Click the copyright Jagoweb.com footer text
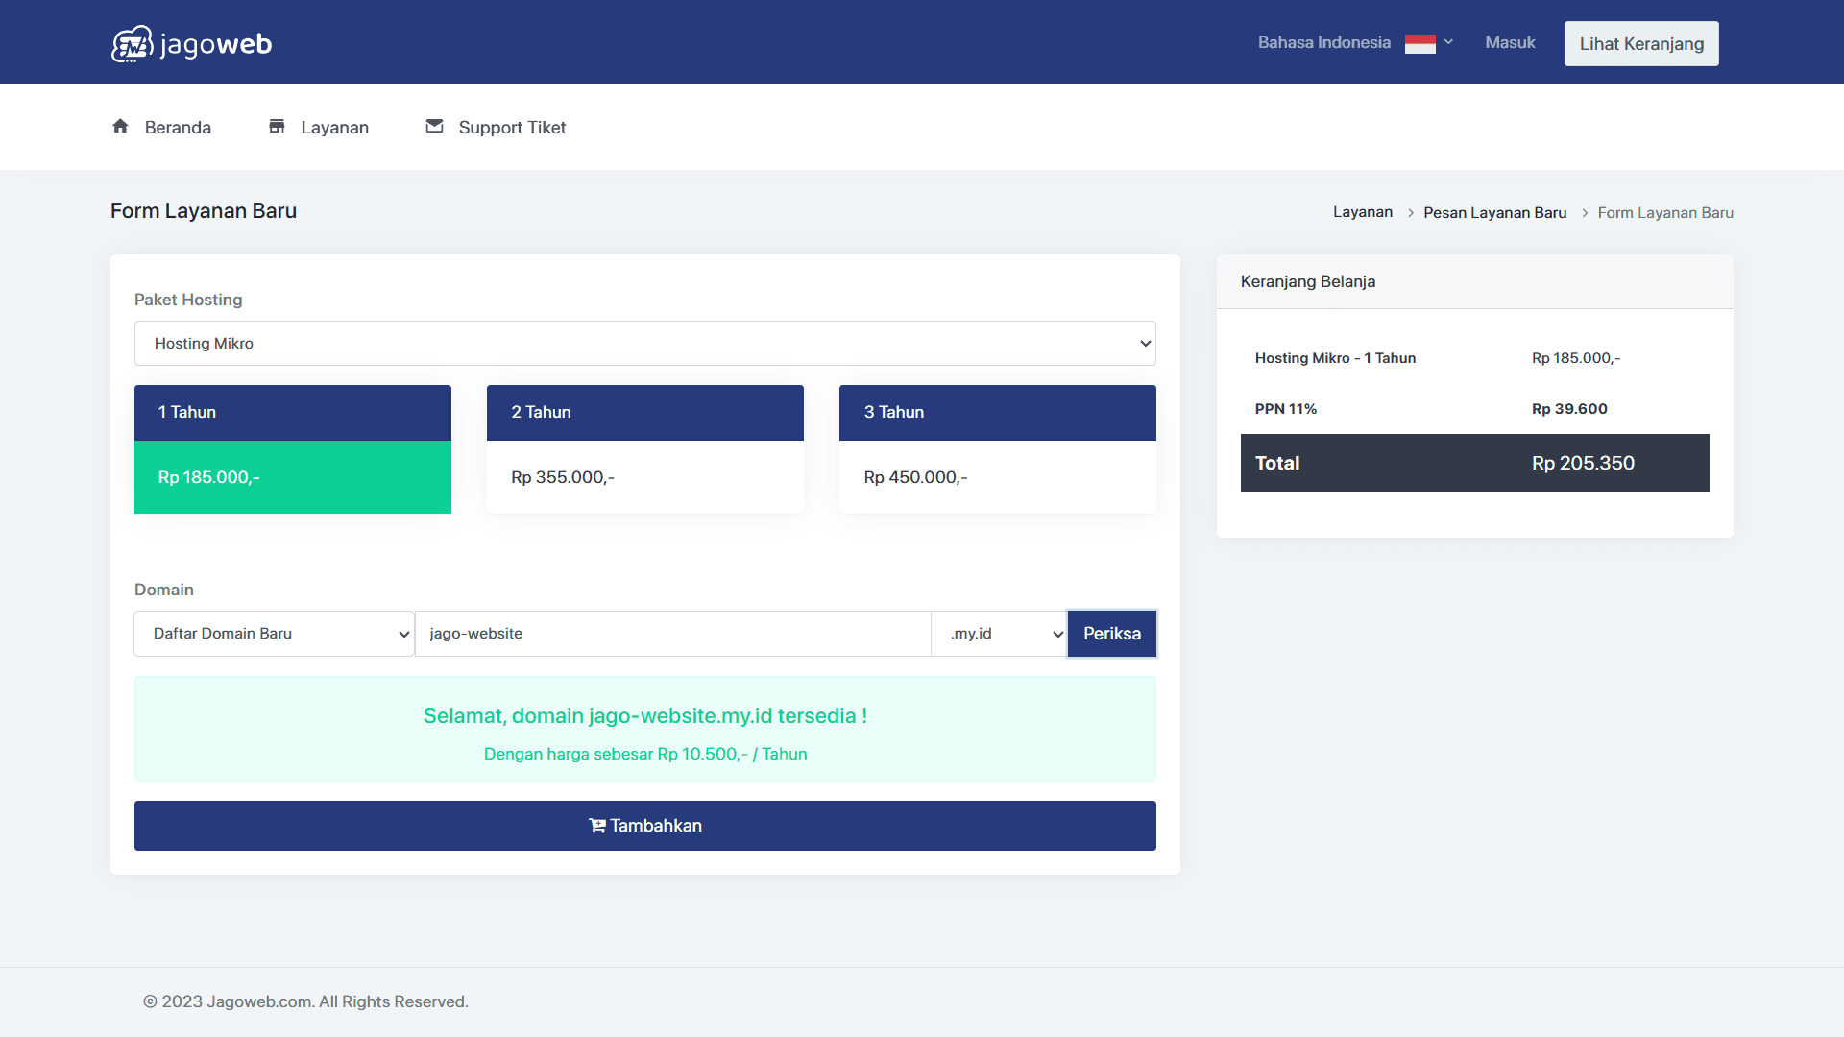This screenshot has height=1037, width=1844. (x=305, y=1001)
